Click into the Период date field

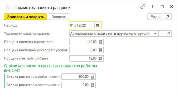(x=82, y=25)
